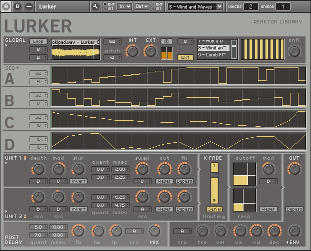Adjust Unit 1 cut knob
Screen dimensions: 311x251
pos(164,169)
